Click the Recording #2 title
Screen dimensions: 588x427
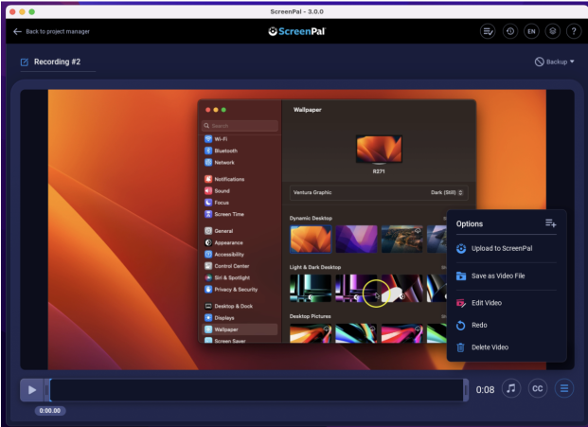pos(57,62)
